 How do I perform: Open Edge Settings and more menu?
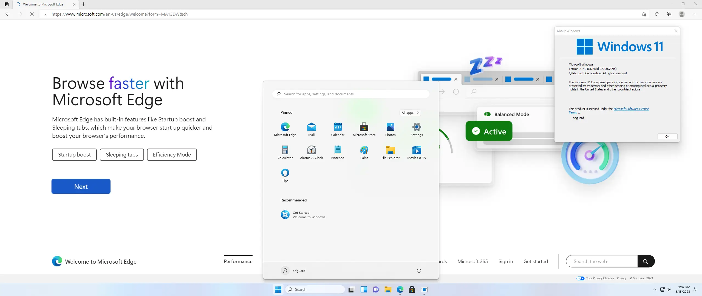pos(694,14)
